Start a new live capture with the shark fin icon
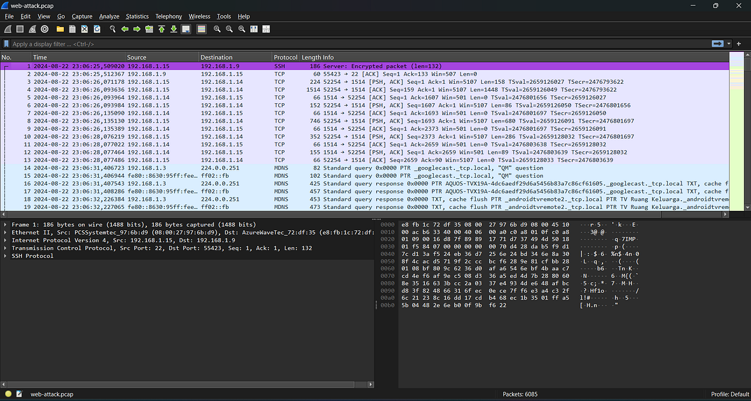This screenshot has height=401, width=751. click(8, 29)
